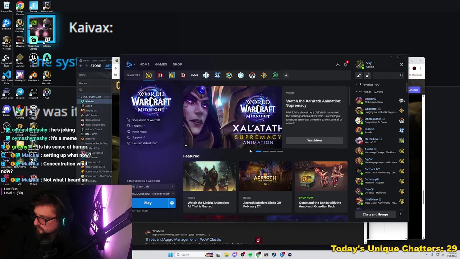Open the Windows Start button
460x259 pixels.
(x=170, y=255)
